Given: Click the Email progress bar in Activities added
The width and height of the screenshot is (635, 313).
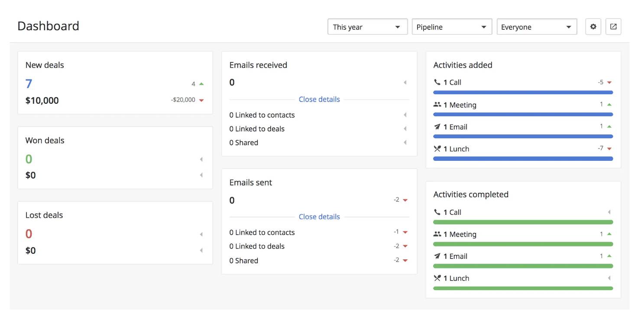Looking at the screenshot, I should 523,136.
